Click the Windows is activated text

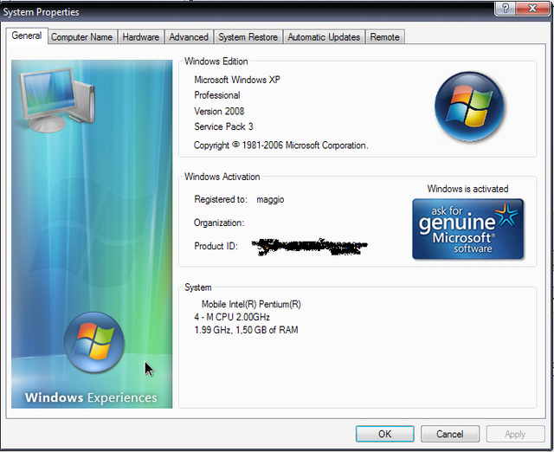[x=467, y=189]
